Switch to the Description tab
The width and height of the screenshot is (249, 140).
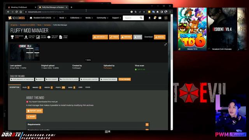point(14,87)
